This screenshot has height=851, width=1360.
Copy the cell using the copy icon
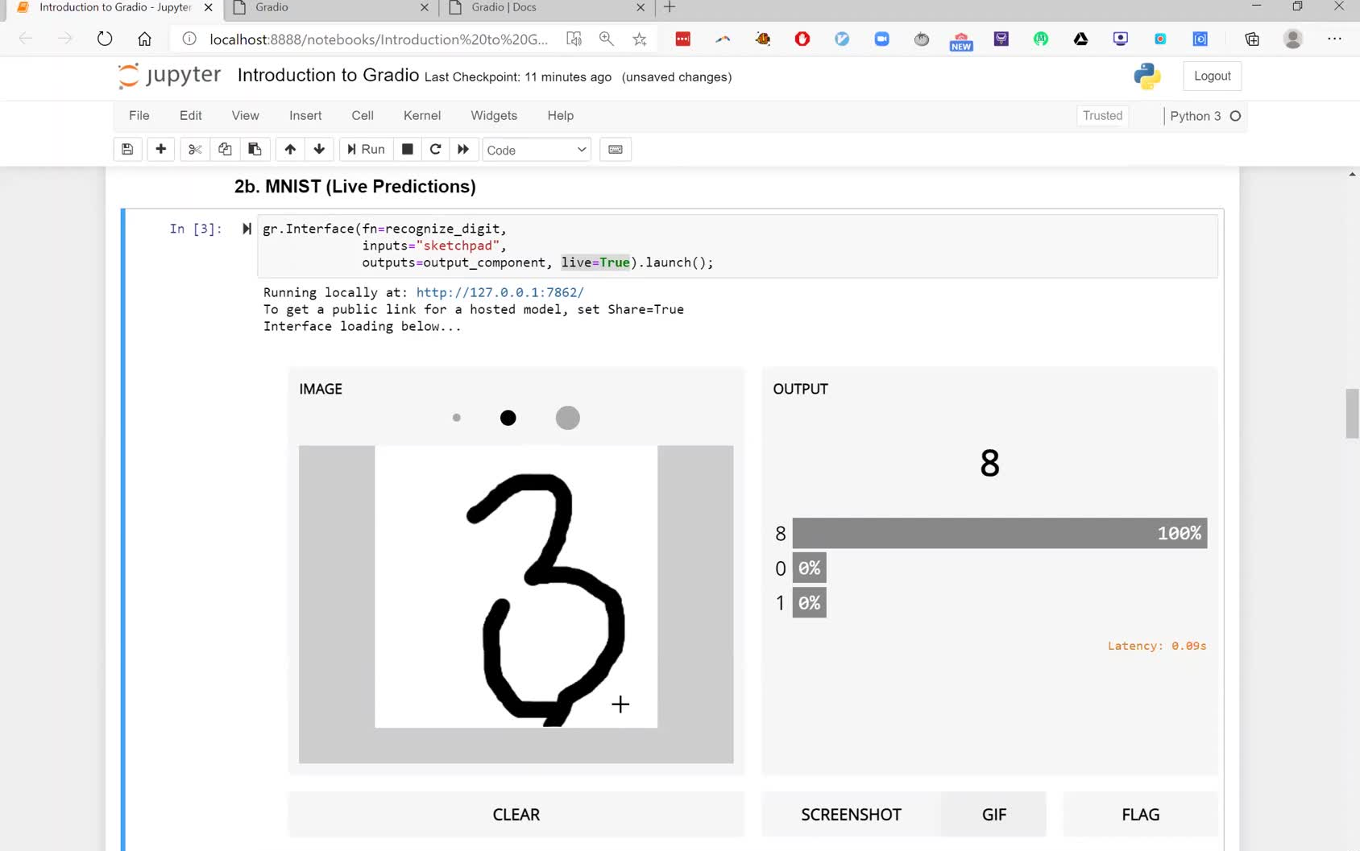tap(224, 149)
